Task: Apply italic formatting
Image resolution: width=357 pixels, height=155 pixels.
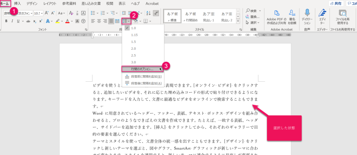Action: click(13, 21)
